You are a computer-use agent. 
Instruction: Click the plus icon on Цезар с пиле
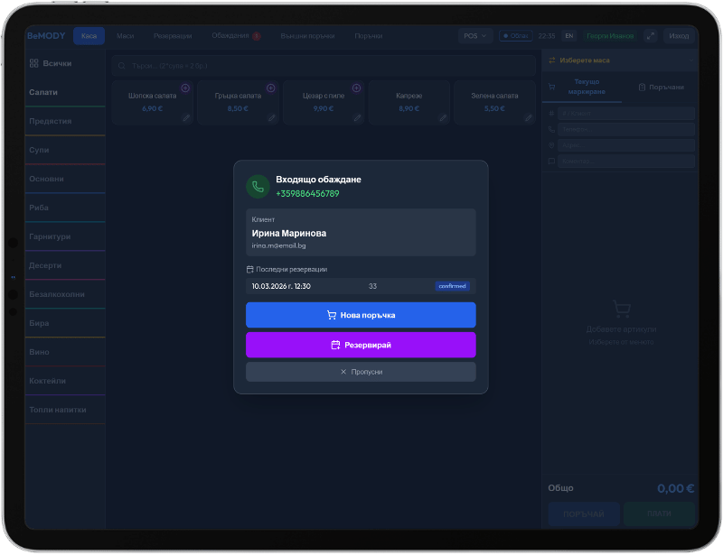(356, 88)
